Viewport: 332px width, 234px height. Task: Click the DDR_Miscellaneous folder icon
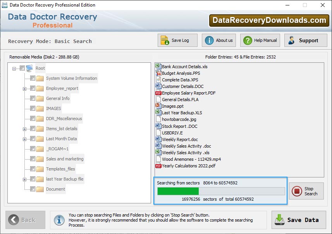(x=40, y=119)
